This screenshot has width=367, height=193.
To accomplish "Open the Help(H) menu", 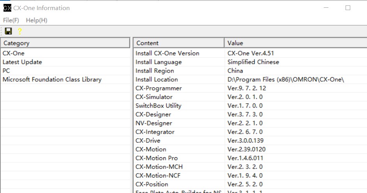I will [x=37, y=20].
